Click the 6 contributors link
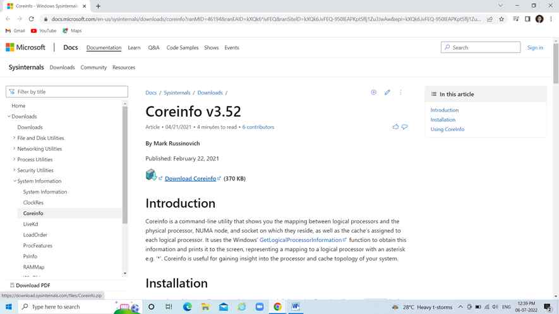 tap(258, 127)
